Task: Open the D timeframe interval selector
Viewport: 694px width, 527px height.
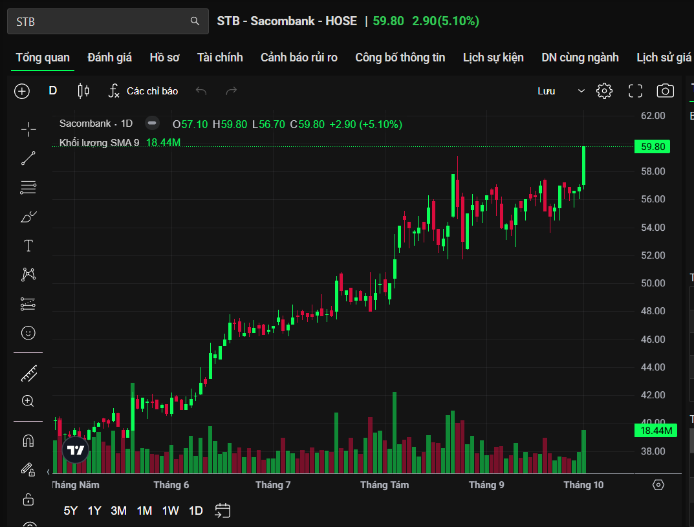Action: click(53, 91)
